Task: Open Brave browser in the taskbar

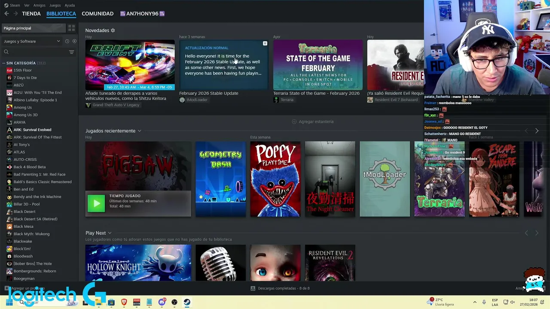Action: tap(124, 302)
